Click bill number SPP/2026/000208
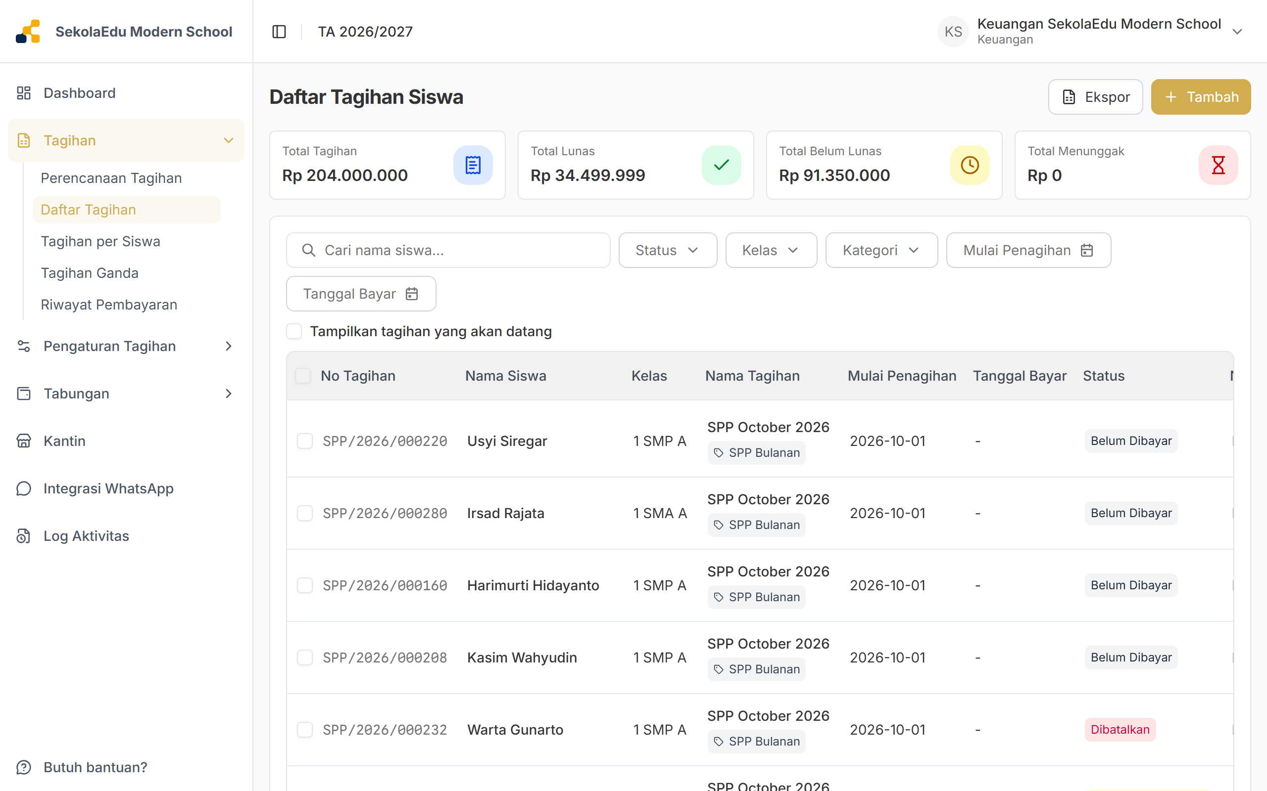1267x791 pixels. tap(385, 658)
